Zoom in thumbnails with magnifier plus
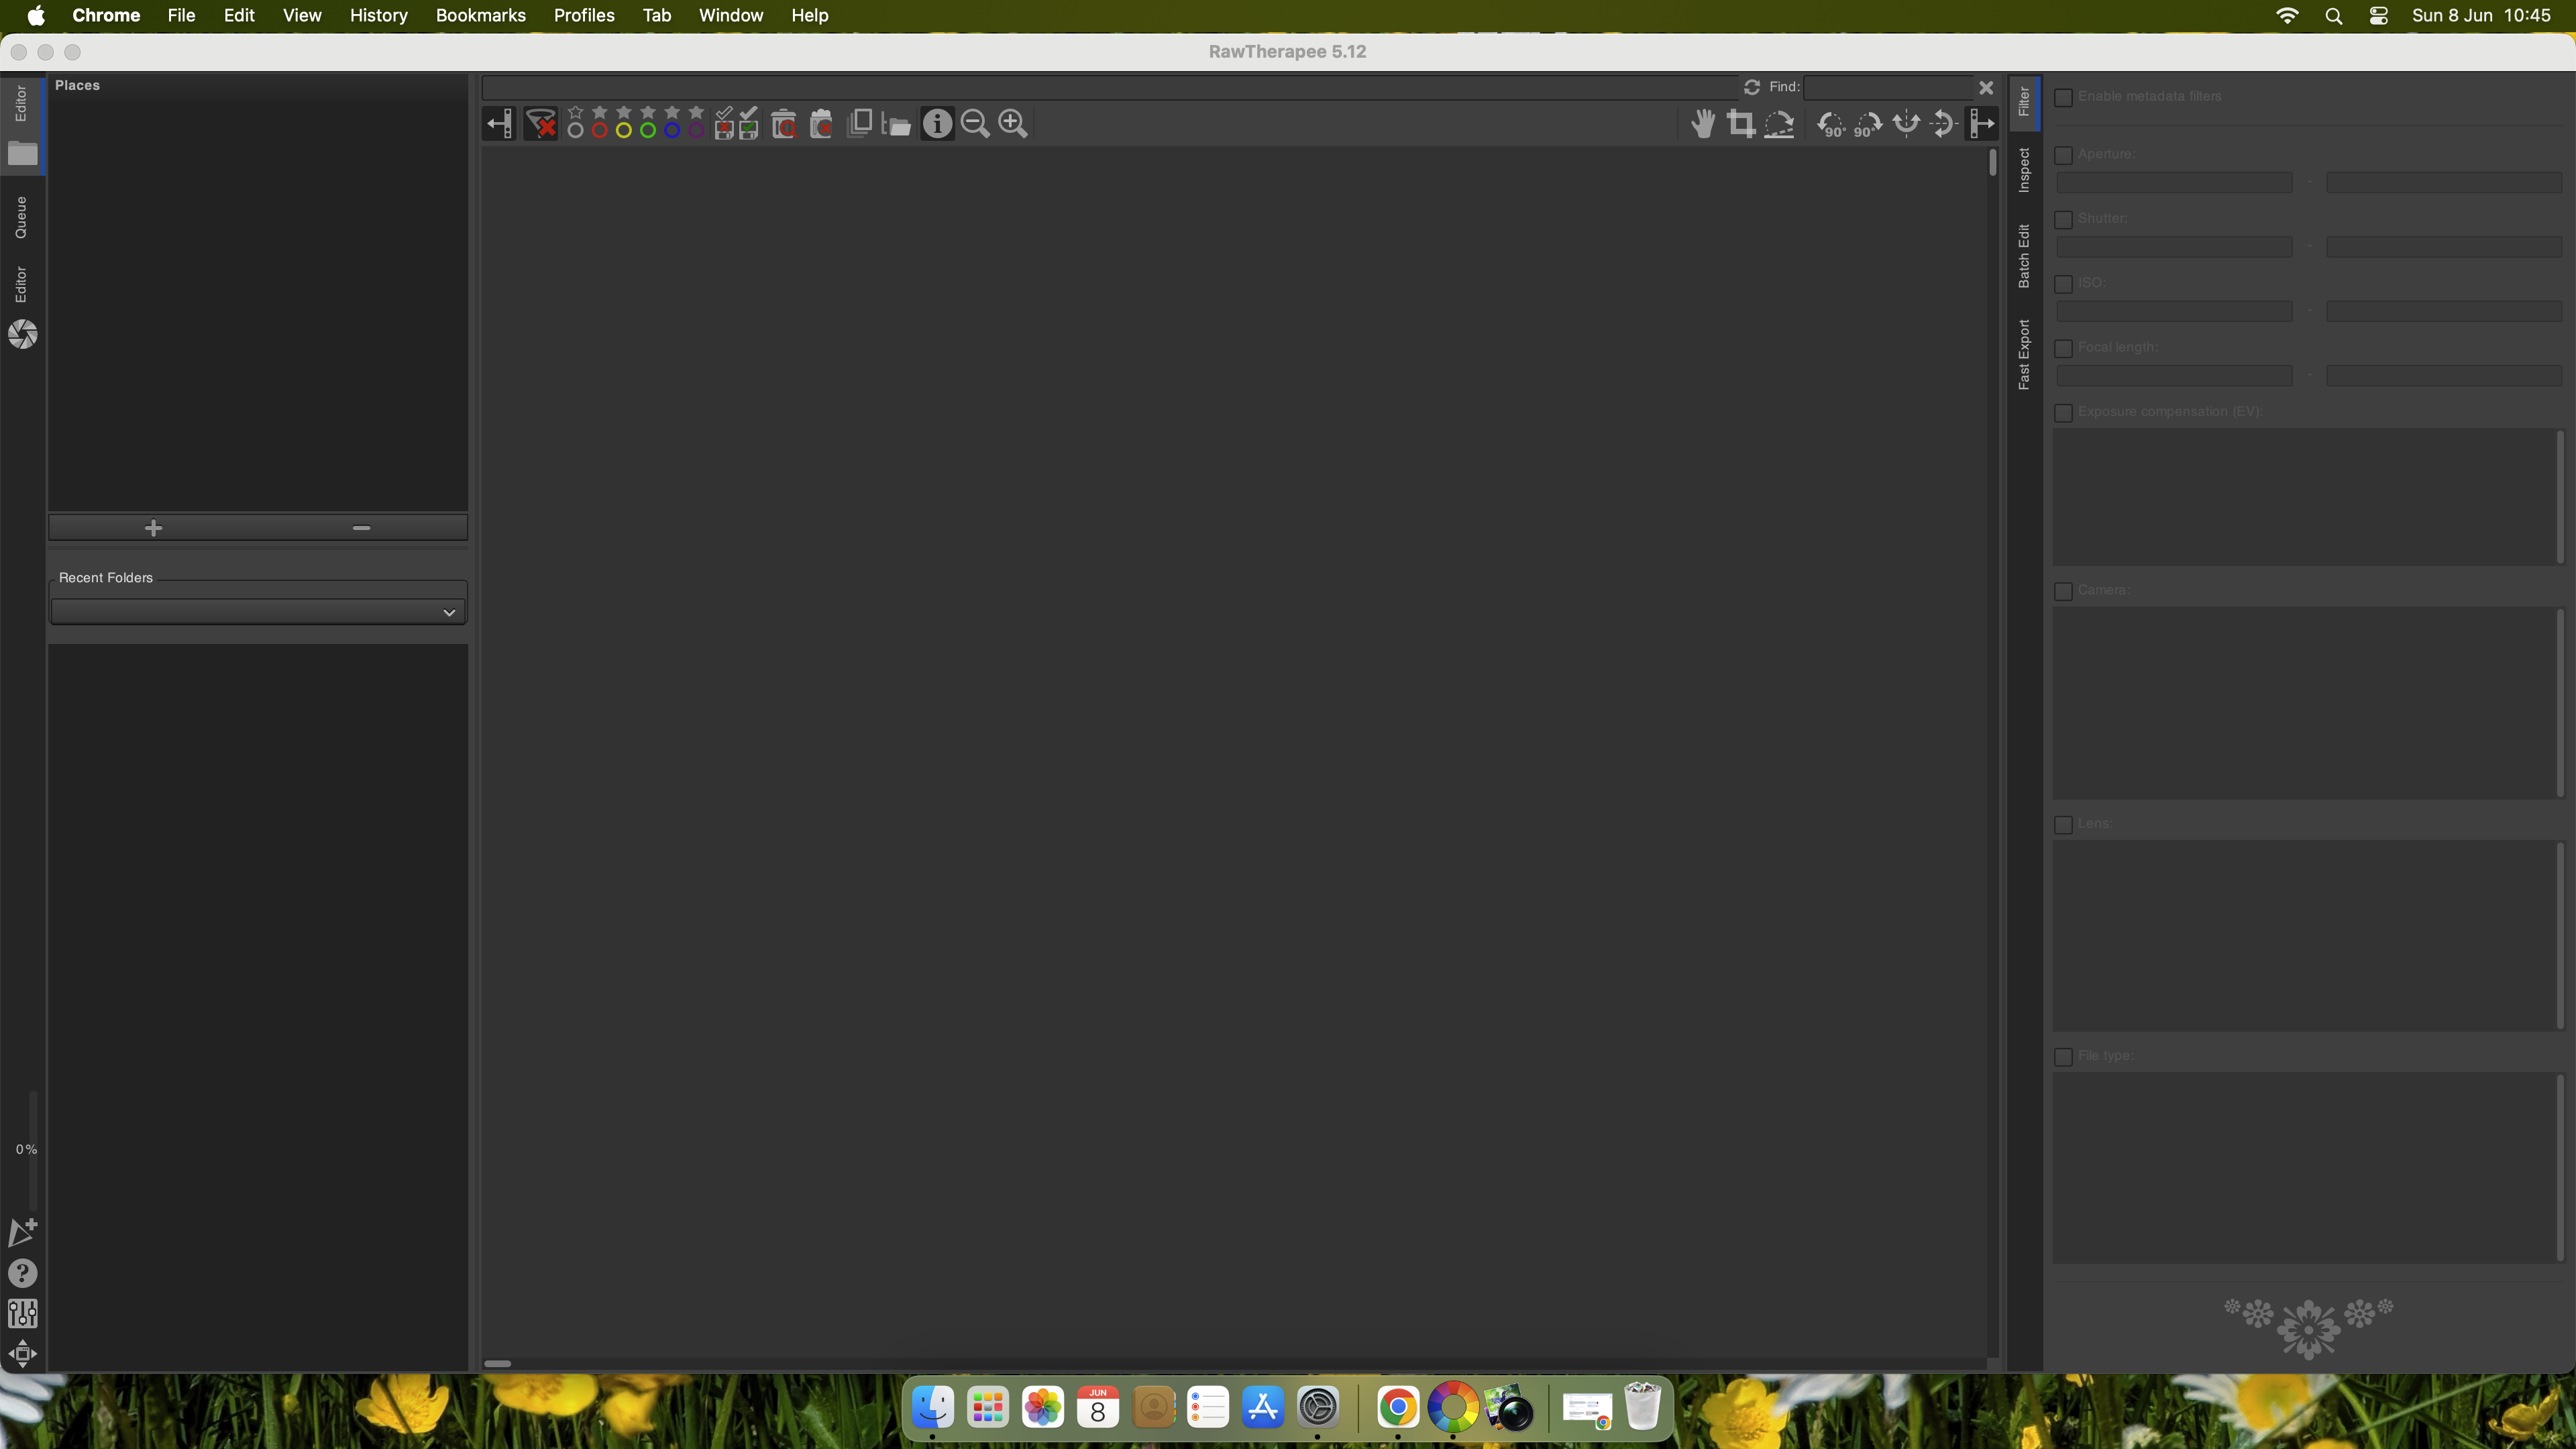The image size is (2576, 1449). pyautogui.click(x=1013, y=124)
